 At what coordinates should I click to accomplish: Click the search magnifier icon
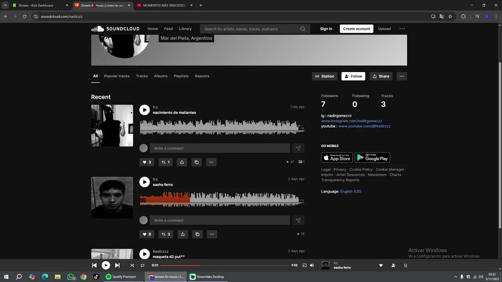coord(303,29)
